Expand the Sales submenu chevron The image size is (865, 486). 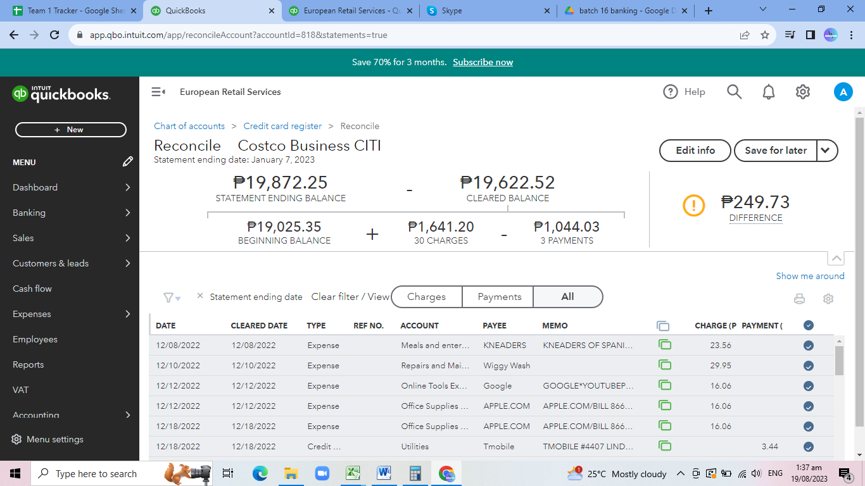(128, 238)
